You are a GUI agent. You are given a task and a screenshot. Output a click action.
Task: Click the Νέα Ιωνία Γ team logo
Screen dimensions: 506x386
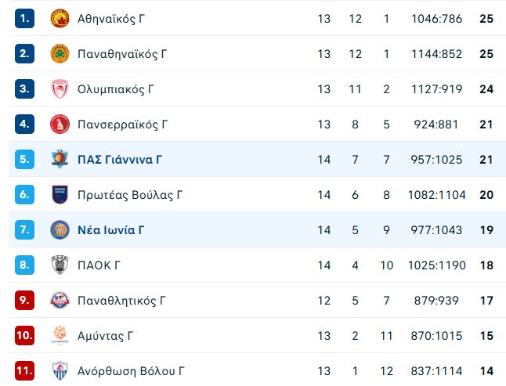[x=60, y=230]
